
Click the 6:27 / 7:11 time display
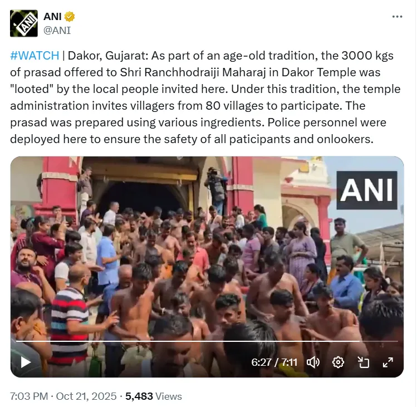click(274, 362)
